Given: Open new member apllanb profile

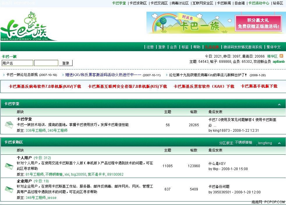Looking at the screenshot, I should click(x=278, y=62).
